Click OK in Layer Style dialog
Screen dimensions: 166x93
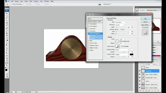[145, 19]
